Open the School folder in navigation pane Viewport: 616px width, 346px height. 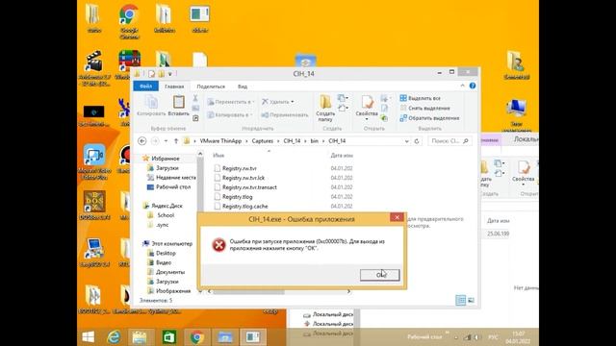(166, 215)
